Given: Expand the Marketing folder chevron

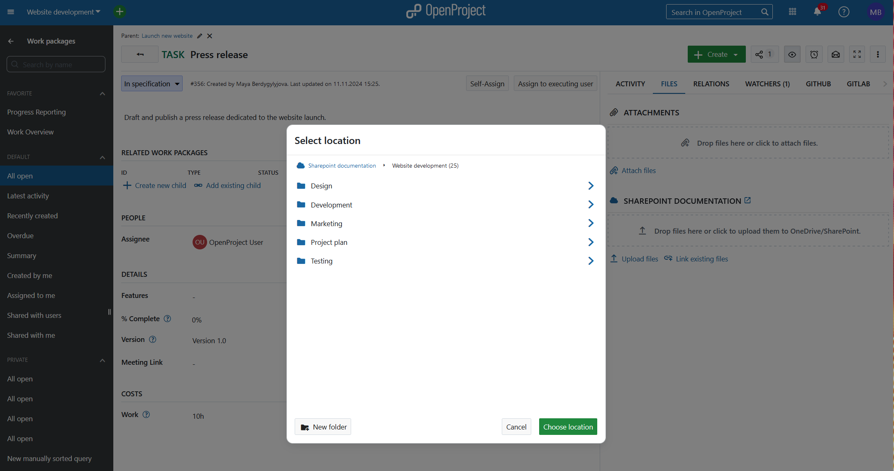Looking at the screenshot, I should point(591,223).
